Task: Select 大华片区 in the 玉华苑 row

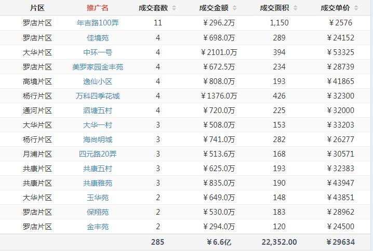Action: 37,198
